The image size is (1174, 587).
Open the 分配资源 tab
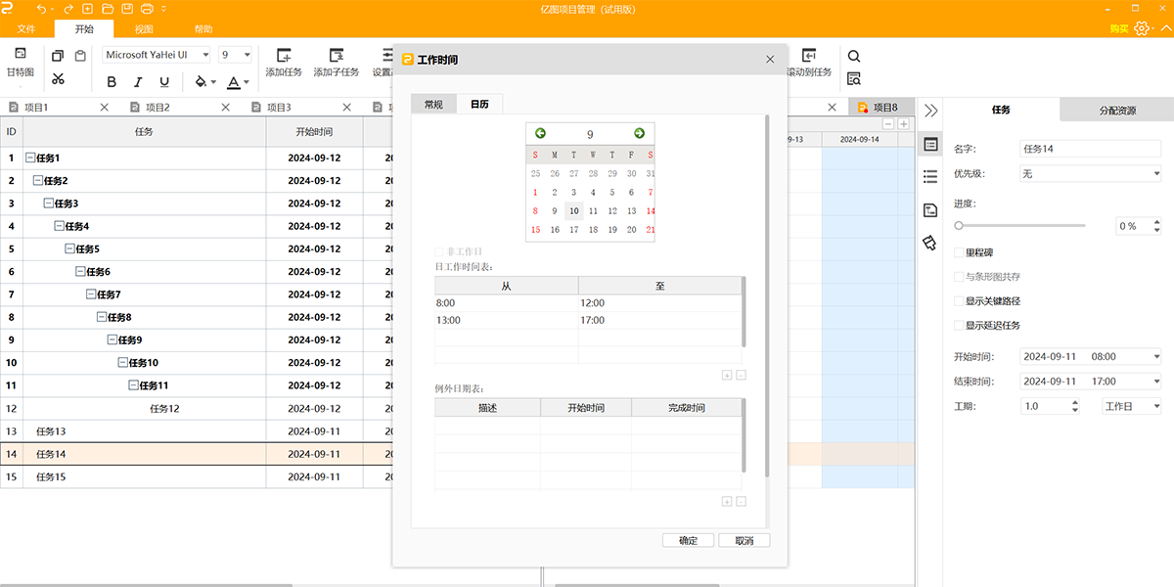pos(1116,111)
